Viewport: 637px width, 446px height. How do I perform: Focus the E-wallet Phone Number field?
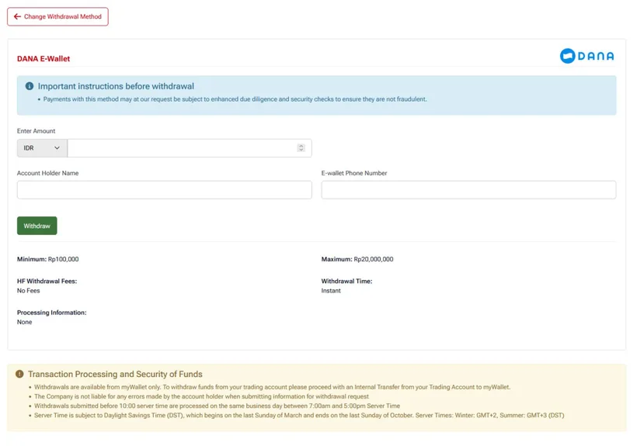coord(468,190)
